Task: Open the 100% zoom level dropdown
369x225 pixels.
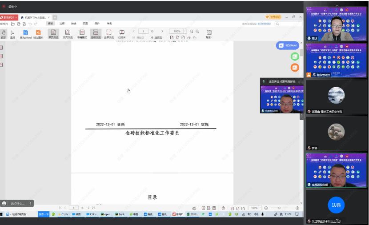Action: pos(179,32)
